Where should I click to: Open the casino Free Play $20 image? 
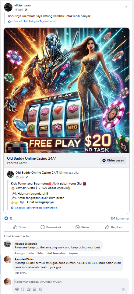click(x=66, y=90)
